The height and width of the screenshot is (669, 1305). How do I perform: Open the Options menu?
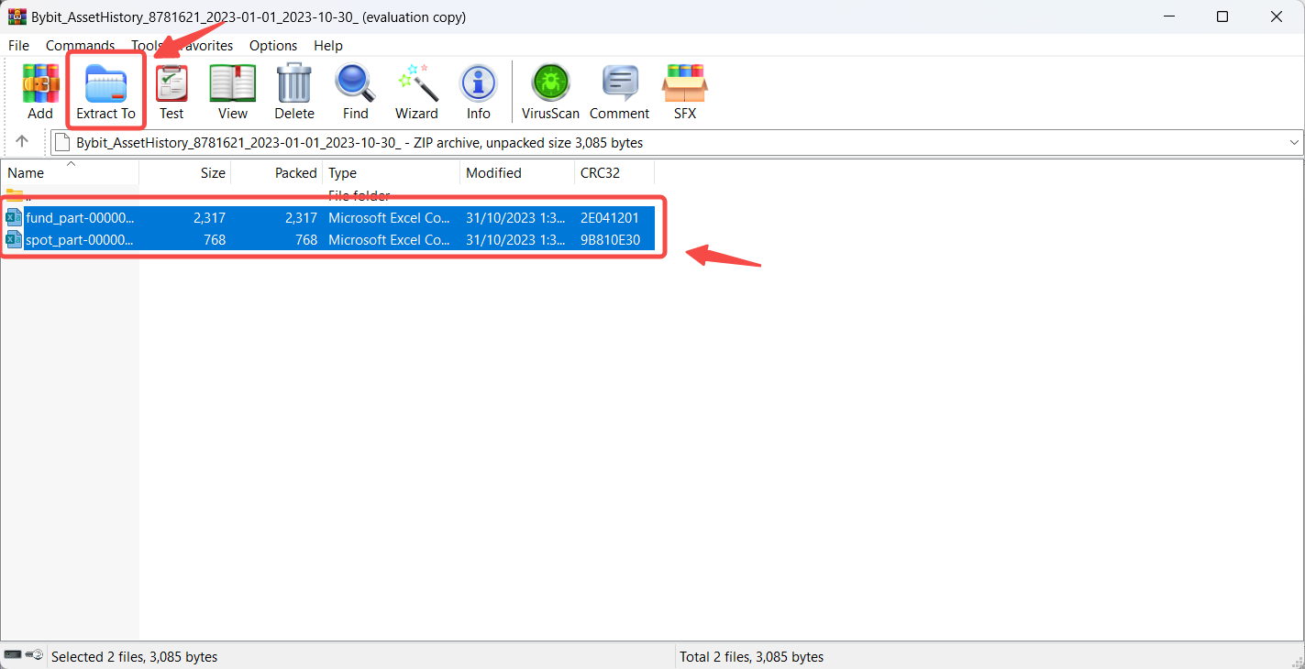(x=273, y=46)
